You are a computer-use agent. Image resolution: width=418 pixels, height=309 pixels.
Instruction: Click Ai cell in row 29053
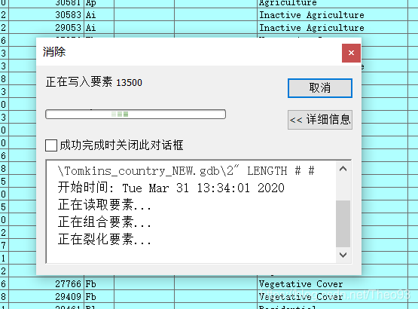coord(99,27)
